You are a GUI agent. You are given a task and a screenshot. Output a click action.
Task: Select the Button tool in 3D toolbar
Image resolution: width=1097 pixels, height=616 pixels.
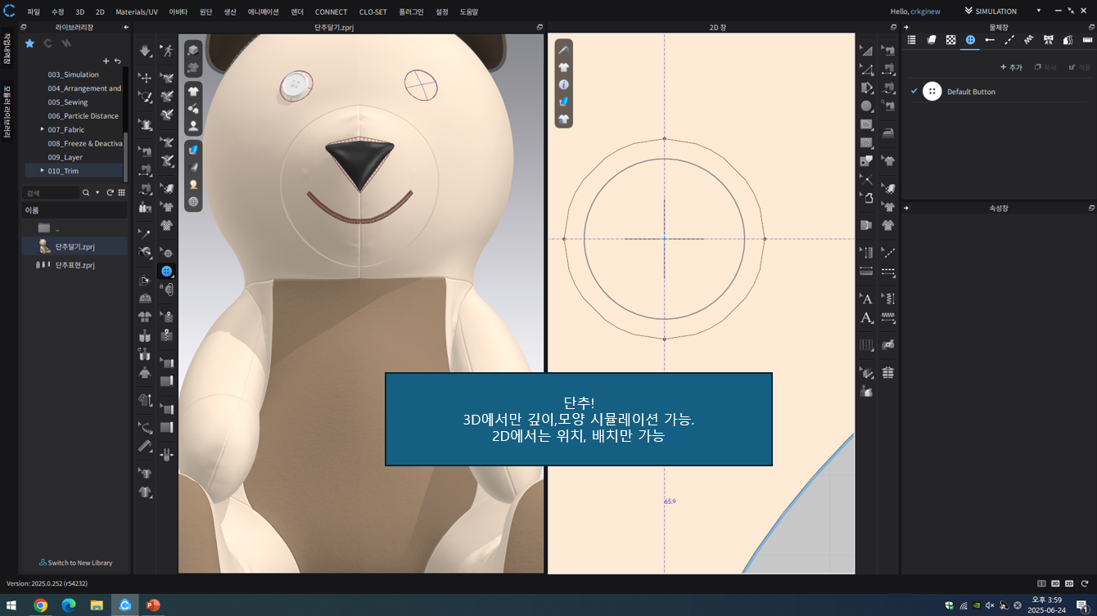coord(167,271)
